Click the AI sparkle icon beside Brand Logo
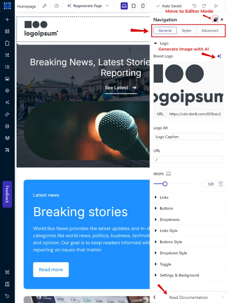229x303 pixels. tap(219, 56)
